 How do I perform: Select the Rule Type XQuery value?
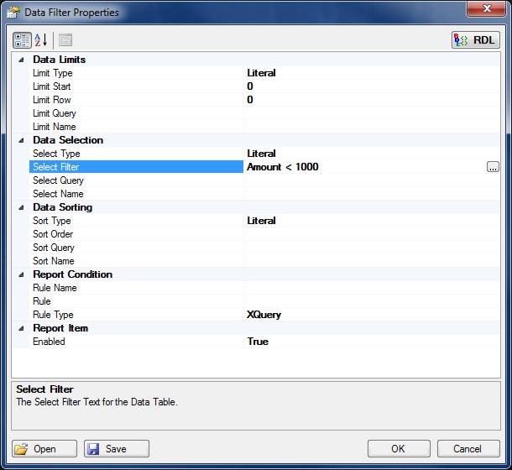(264, 315)
